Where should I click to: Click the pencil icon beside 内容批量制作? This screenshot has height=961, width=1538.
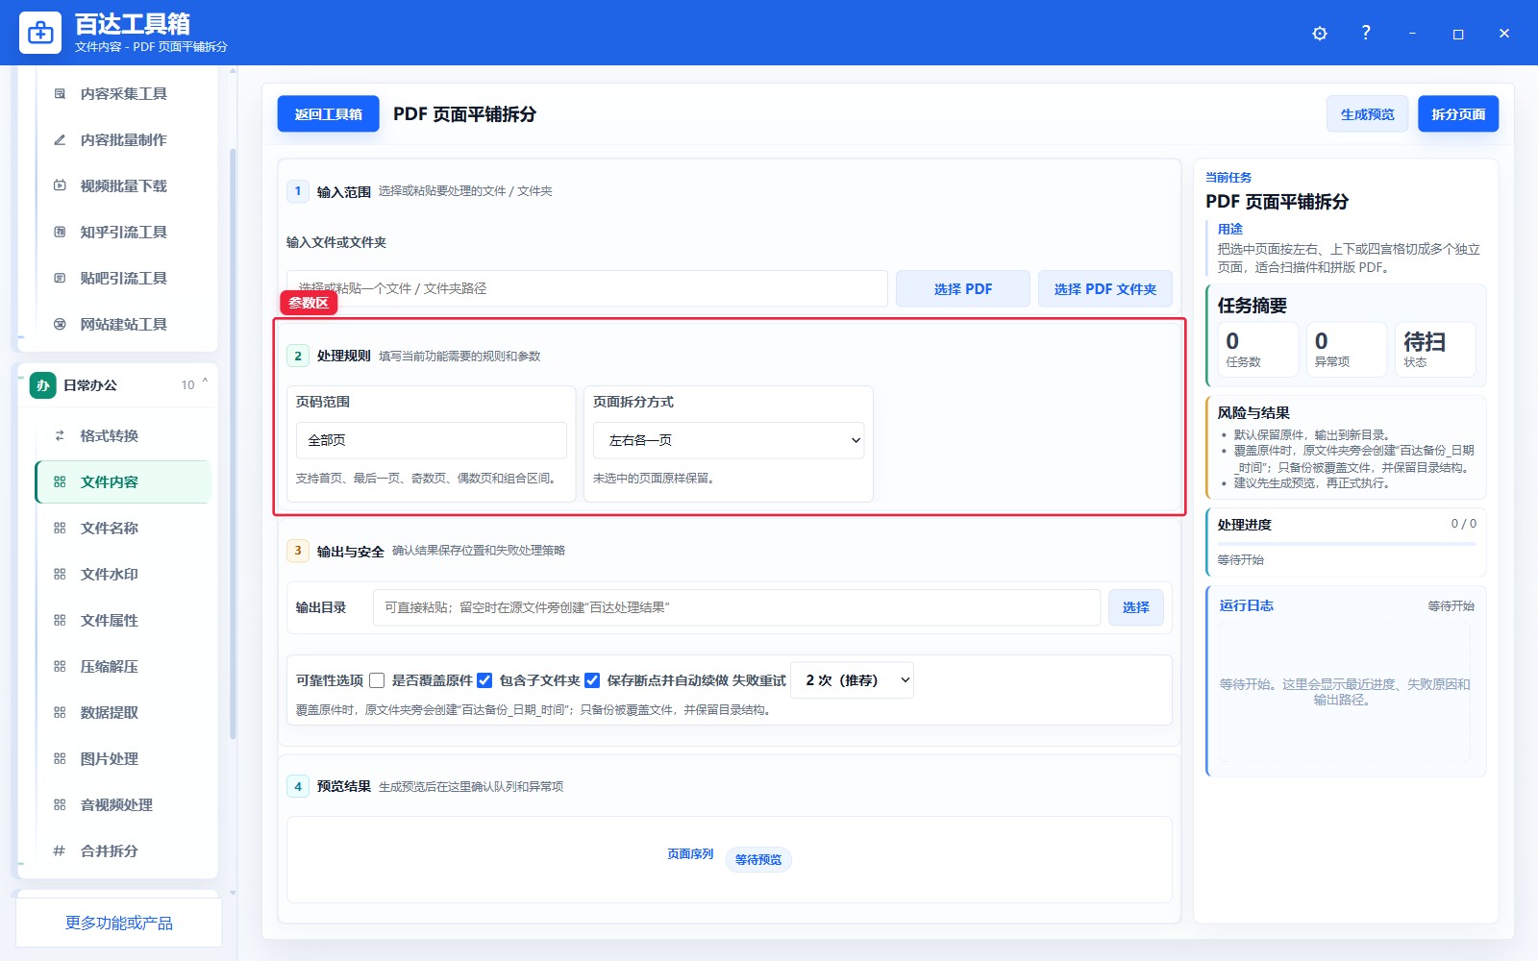(x=60, y=140)
